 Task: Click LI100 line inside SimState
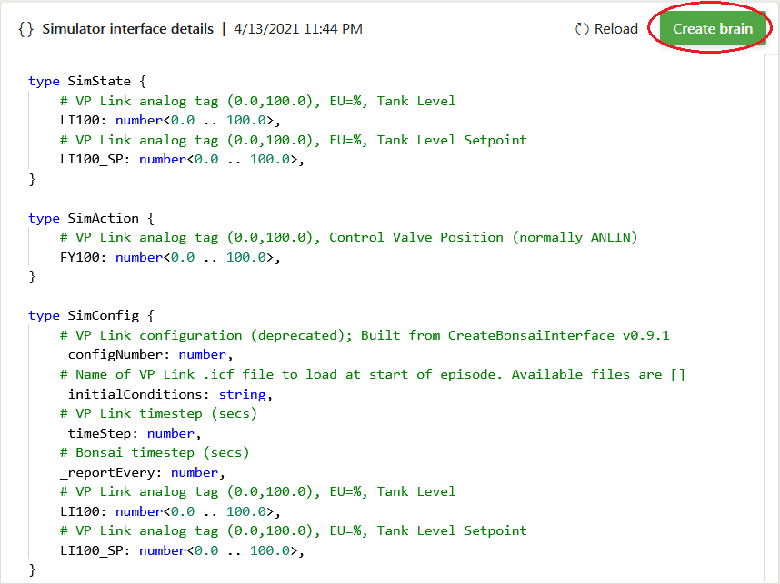pyautogui.click(x=170, y=120)
